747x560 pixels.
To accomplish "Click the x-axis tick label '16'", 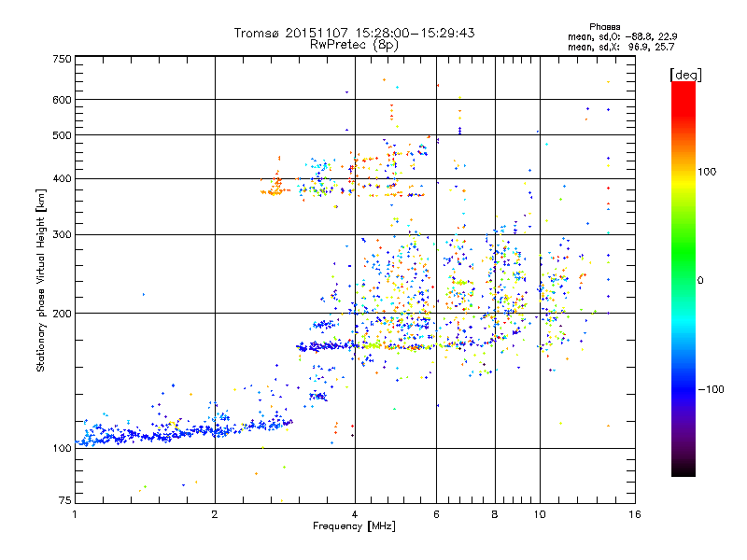I will [x=635, y=514].
